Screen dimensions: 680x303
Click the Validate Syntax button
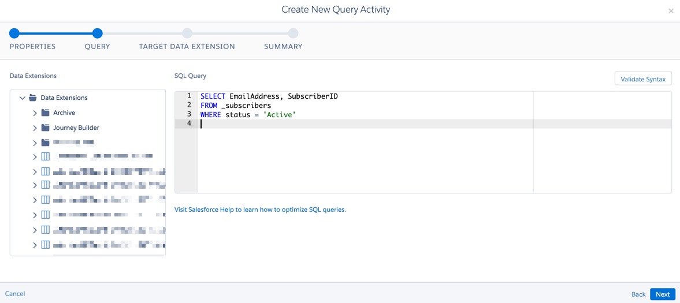[x=642, y=79]
